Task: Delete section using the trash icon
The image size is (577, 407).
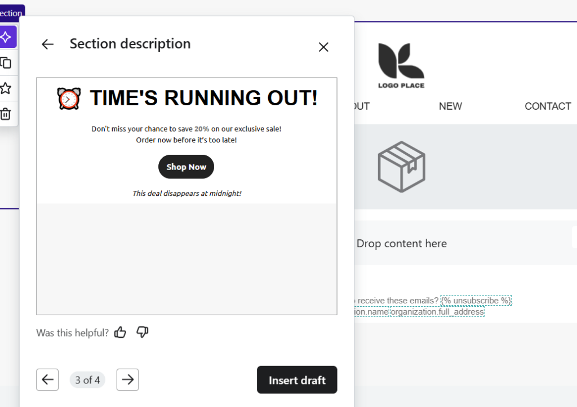Action: point(6,114)
